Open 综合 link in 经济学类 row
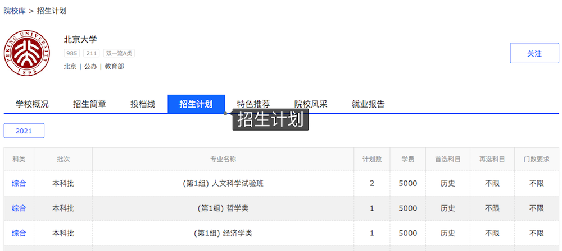562x251 pixels. 19,233
